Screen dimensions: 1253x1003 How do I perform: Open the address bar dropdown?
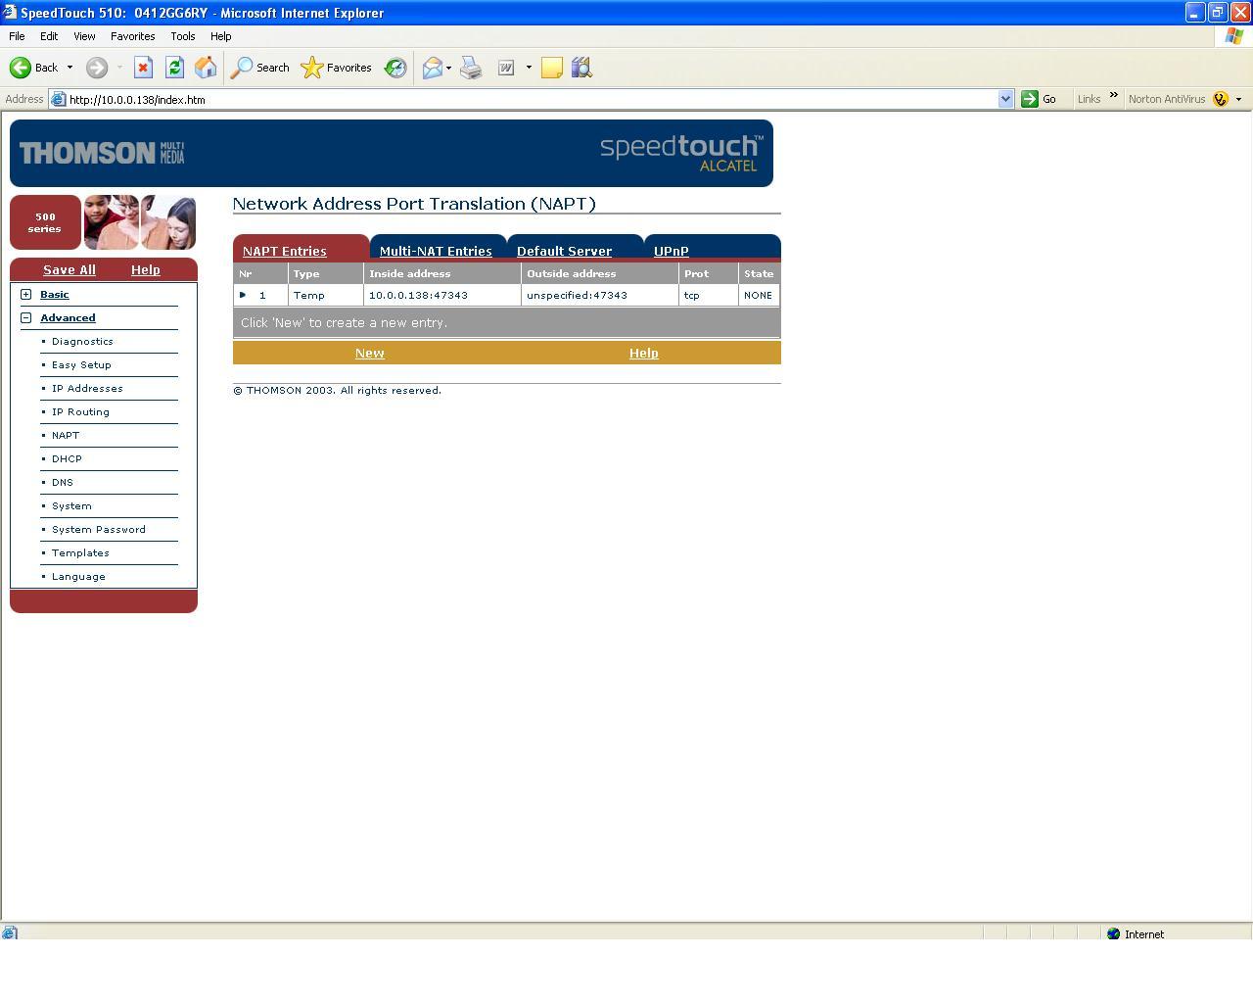[x=1005, y=99]
